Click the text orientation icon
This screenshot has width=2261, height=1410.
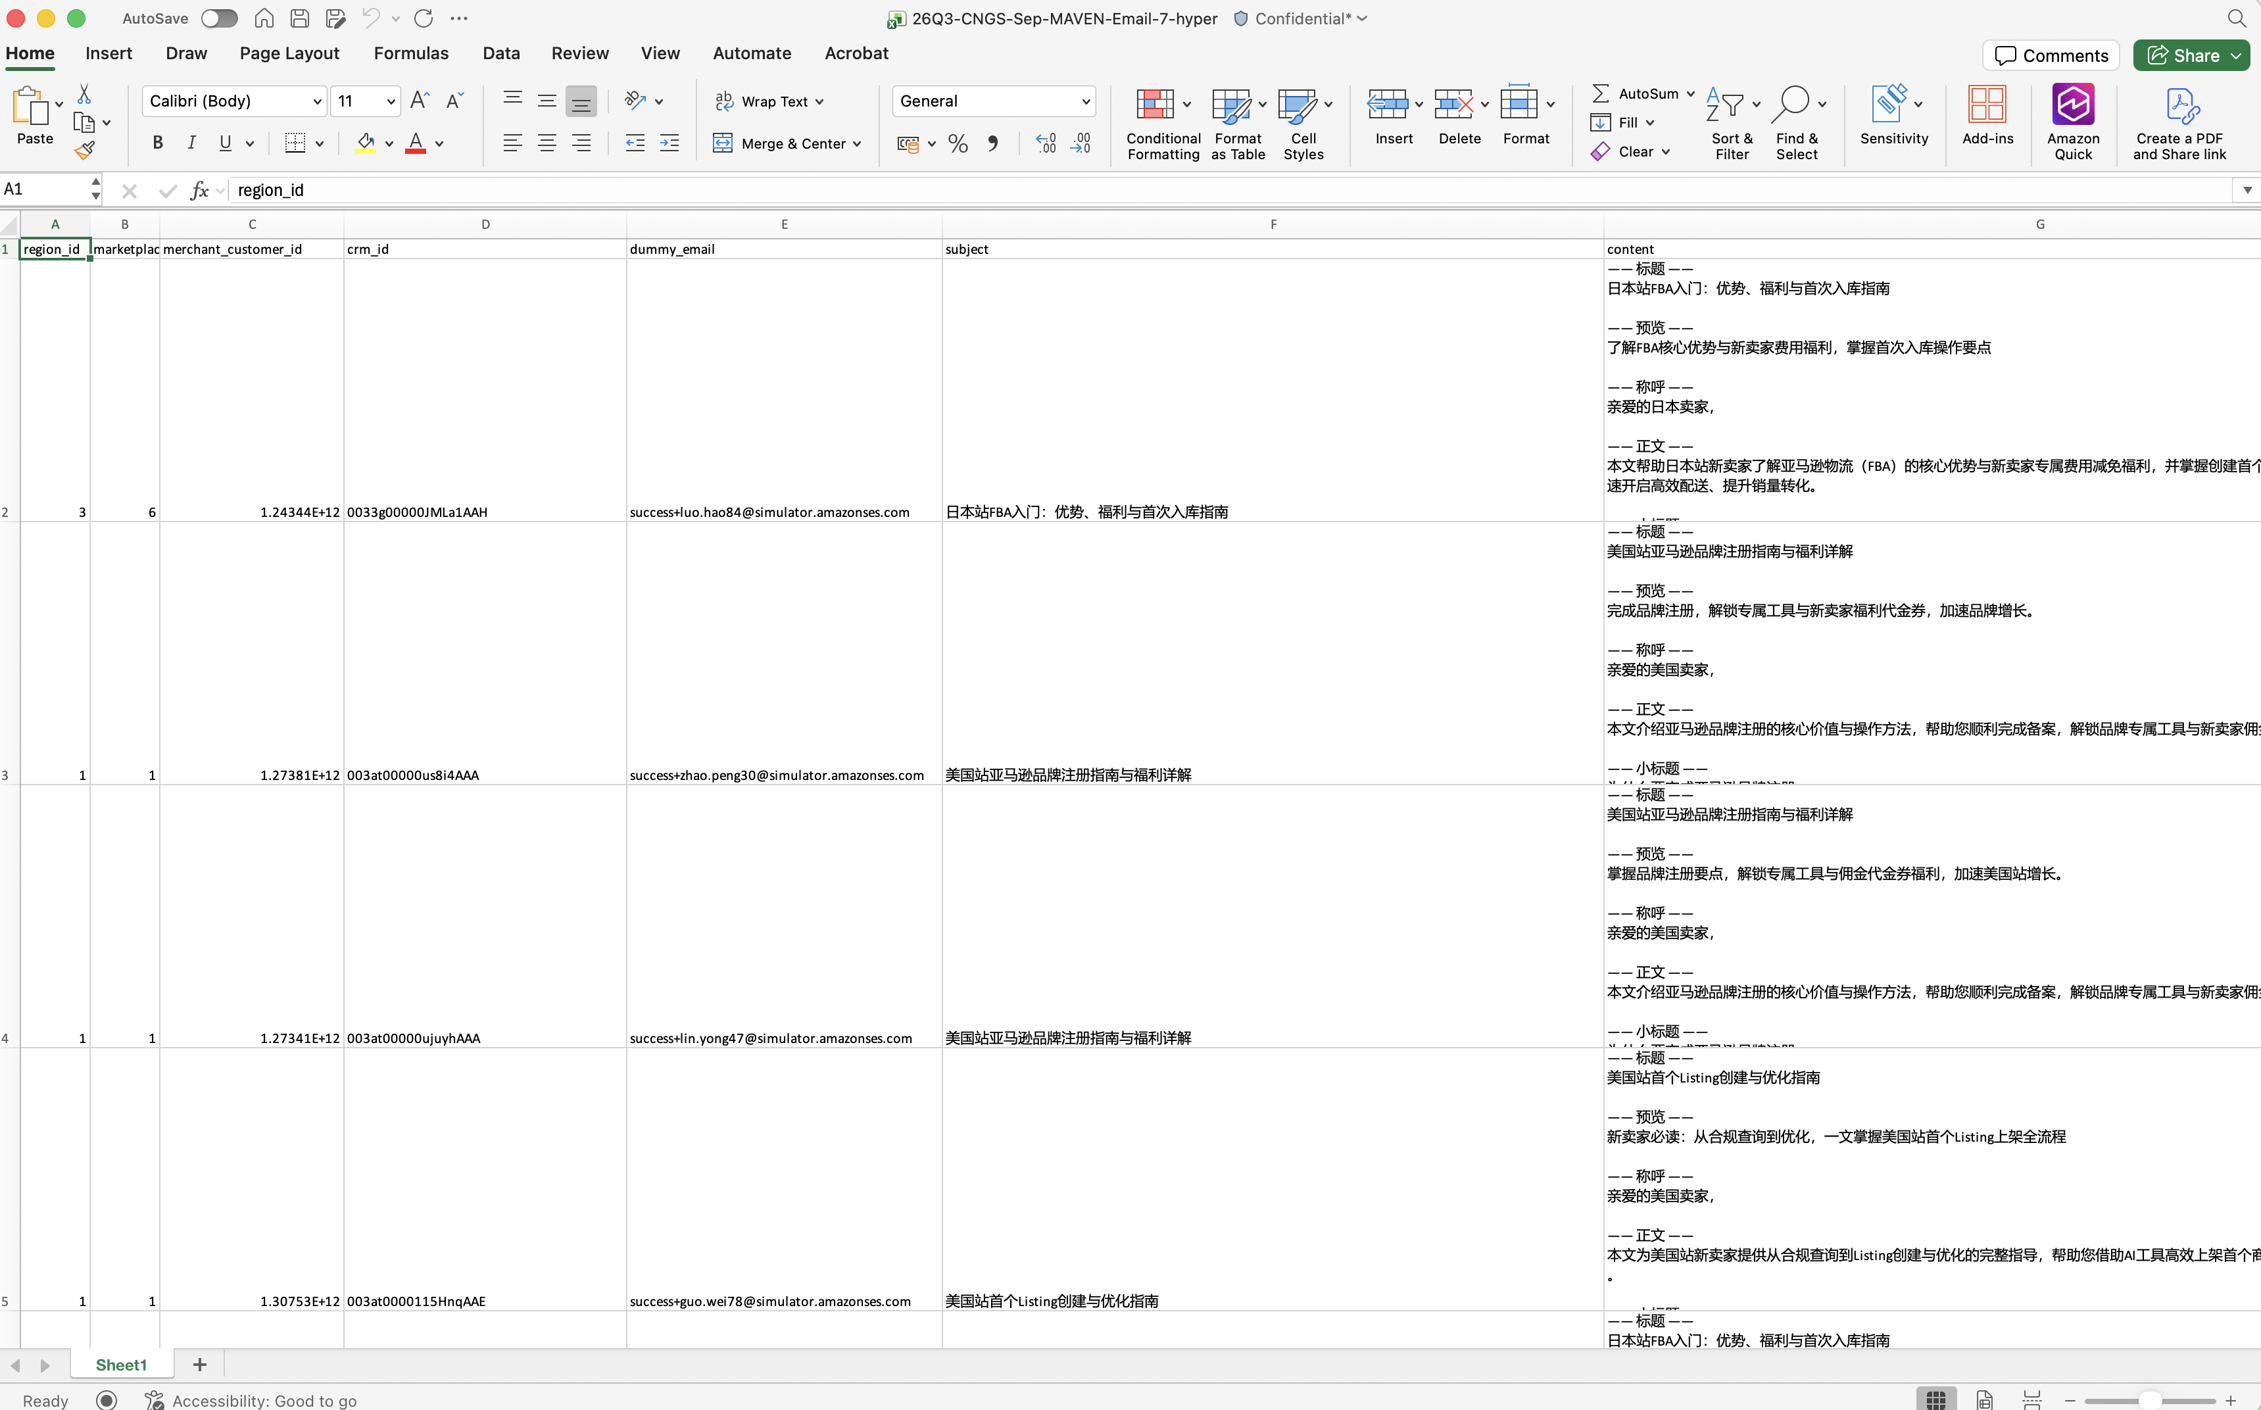click(x=636, y=101)
